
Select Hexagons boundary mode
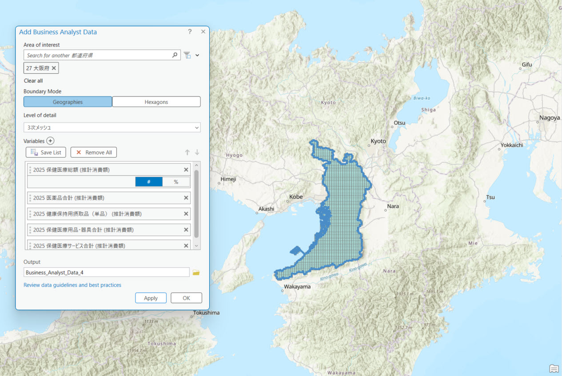point(156,102)
